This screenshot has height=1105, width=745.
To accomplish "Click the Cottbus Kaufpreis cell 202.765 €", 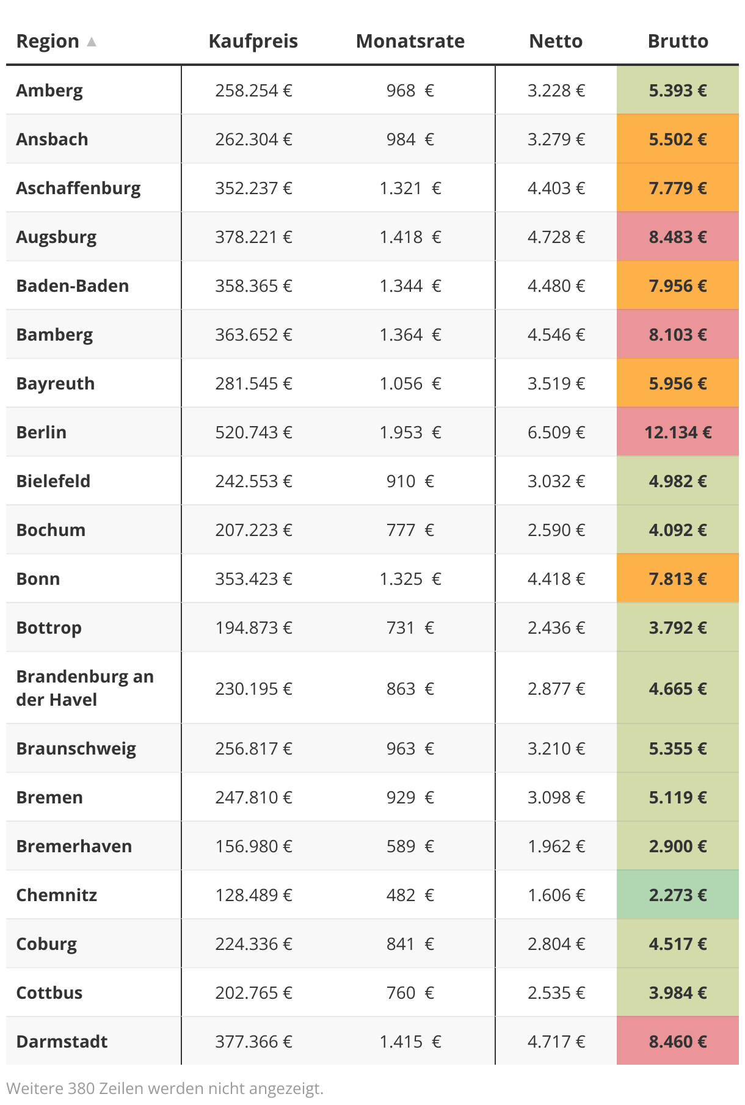I will (253, 993).
